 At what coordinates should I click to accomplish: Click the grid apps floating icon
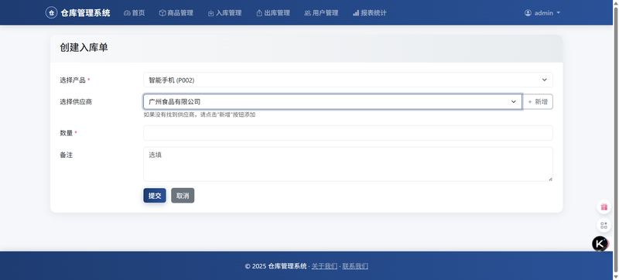(604, 225)
